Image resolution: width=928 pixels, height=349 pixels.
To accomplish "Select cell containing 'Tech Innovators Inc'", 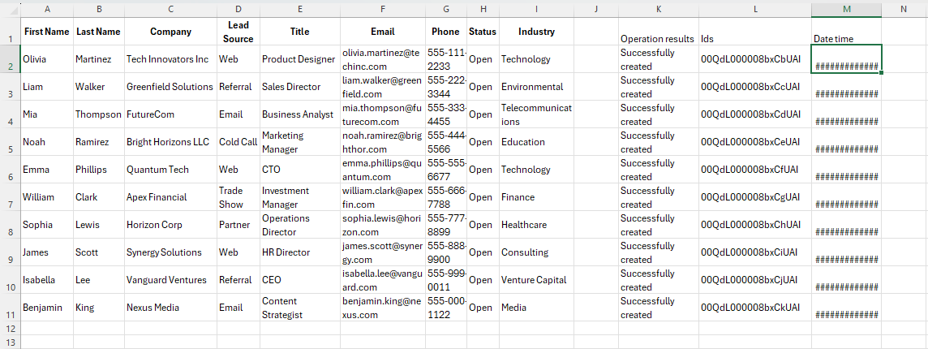I will 170,59.
